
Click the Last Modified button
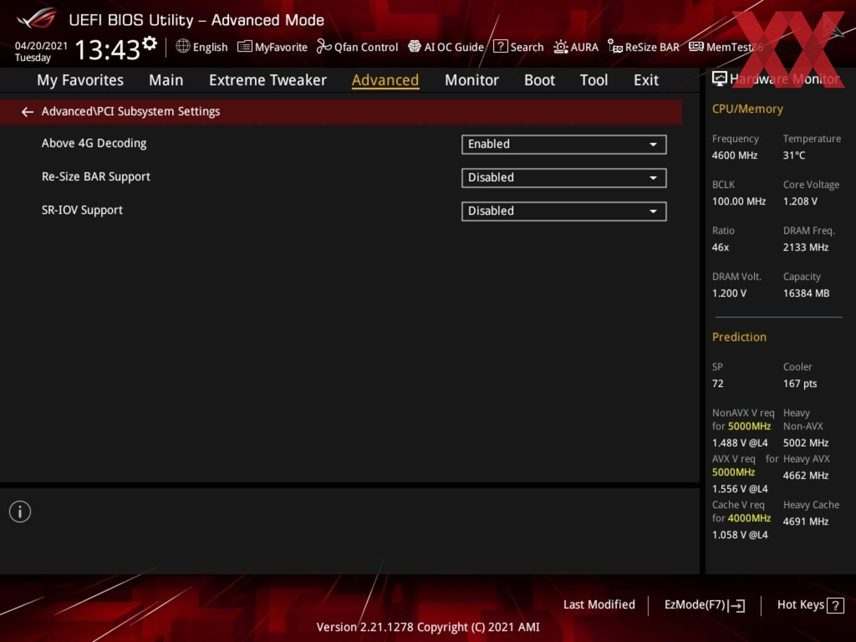pyautogui.click(x=599, y=605)
